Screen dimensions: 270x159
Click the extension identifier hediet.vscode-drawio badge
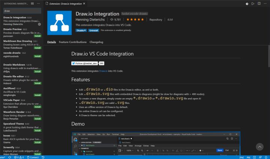[135, 14]
